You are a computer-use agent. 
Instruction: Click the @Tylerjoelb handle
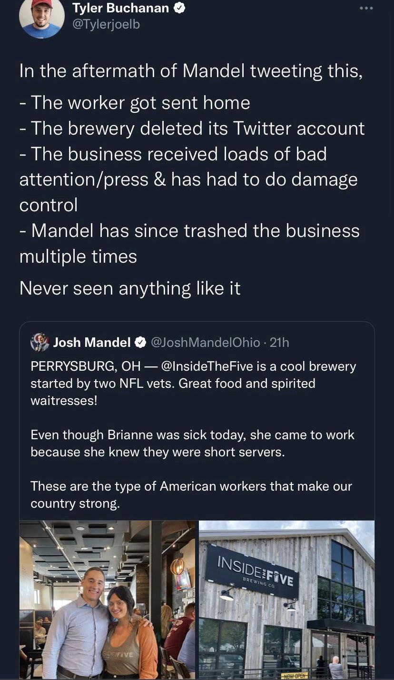pos(106,24)
